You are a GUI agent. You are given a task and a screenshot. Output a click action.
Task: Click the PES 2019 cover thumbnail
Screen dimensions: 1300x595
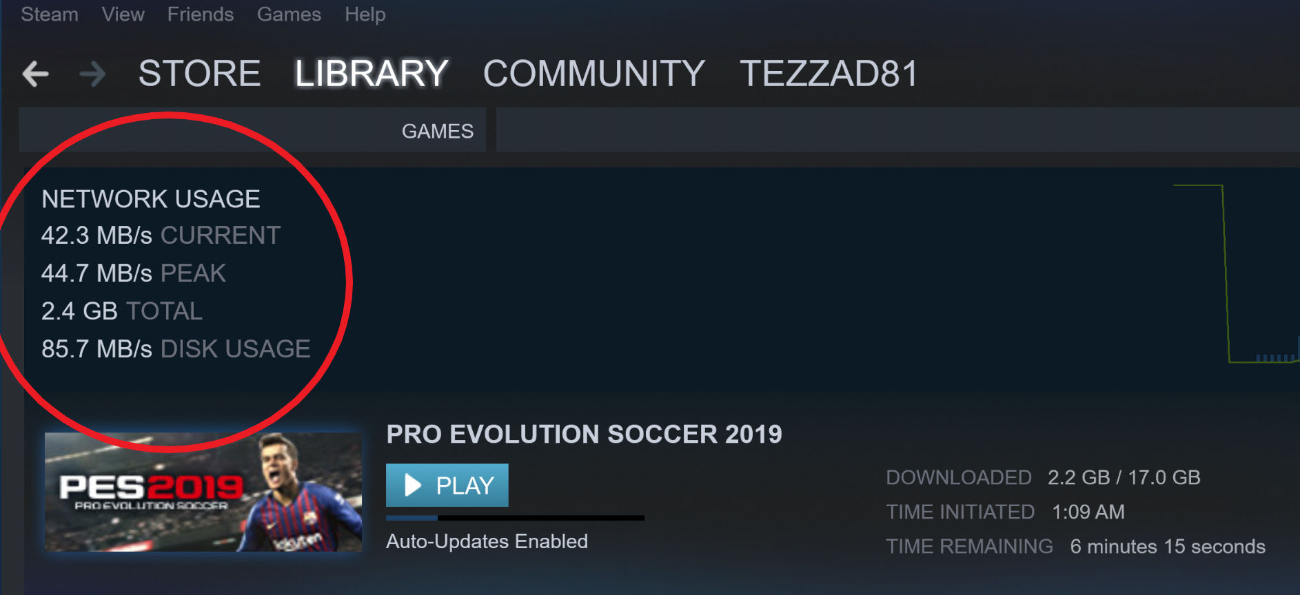click(x=203, y=492)
